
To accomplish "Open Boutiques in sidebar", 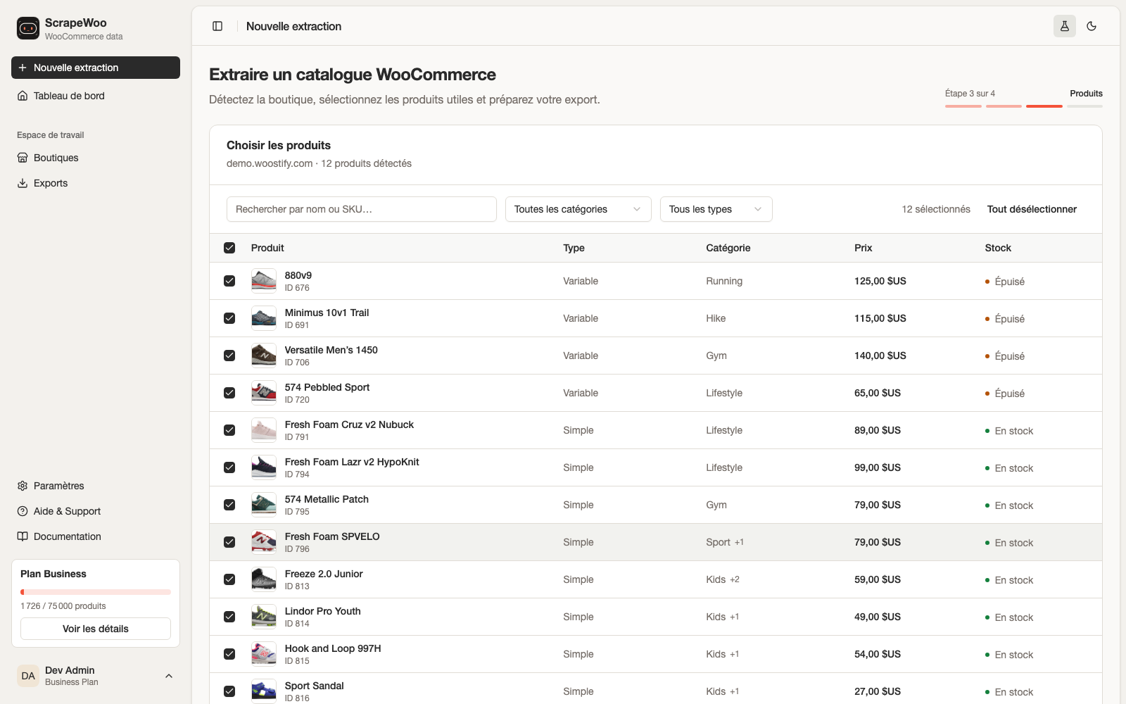I will [96, 158].
